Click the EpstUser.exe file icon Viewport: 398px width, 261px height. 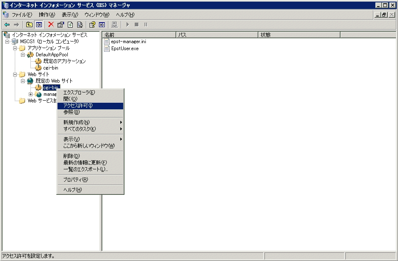click(x=107, y=49)
